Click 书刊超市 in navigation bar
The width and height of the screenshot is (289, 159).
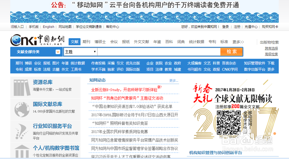coord(194,70)
